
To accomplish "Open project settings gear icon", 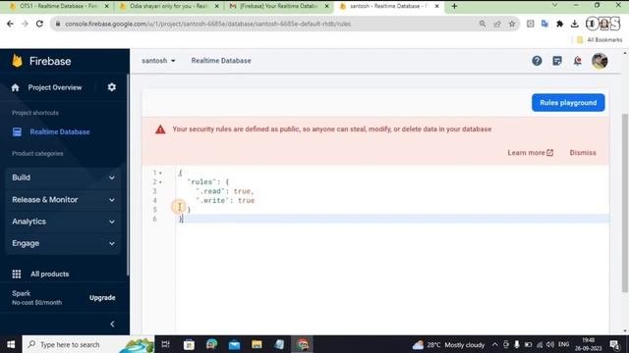I will (x=112, y=87).
